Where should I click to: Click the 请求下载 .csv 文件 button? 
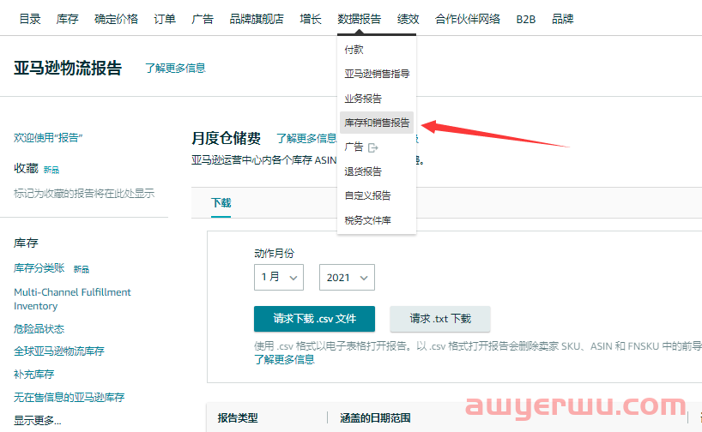(314, 319)
